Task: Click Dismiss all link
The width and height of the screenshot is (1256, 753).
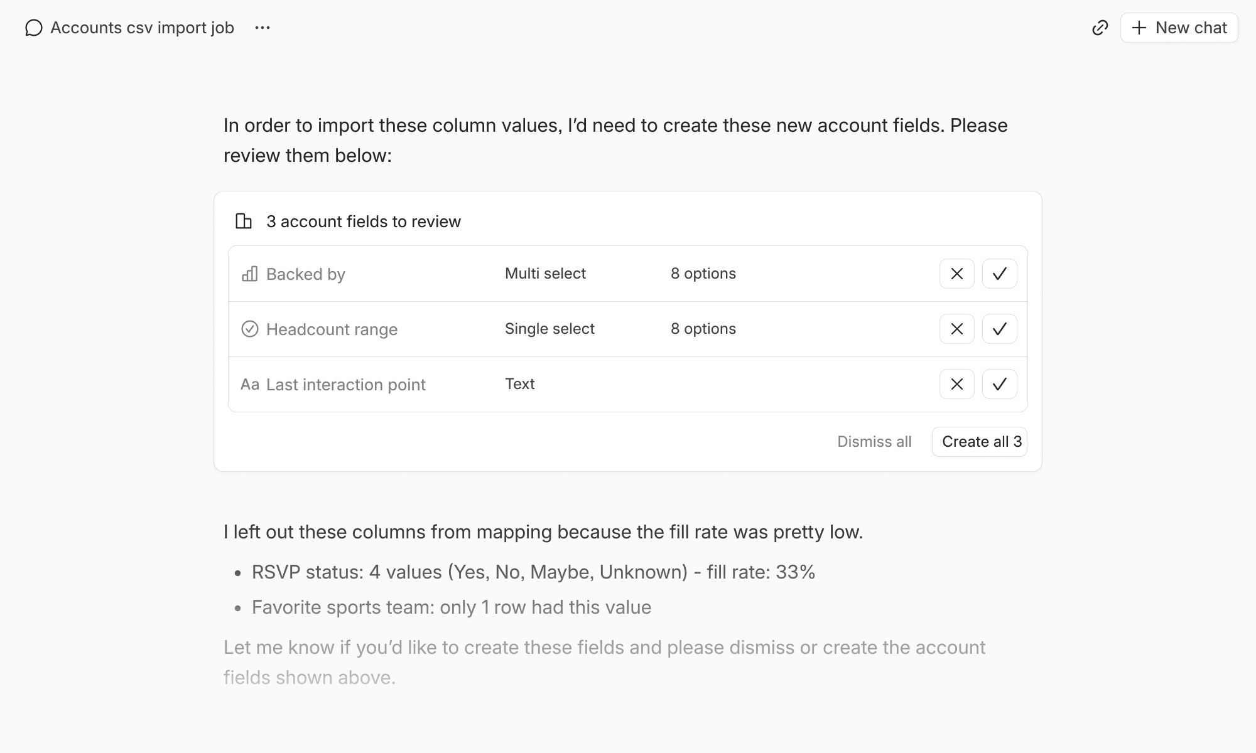Action: [x=874, y=442]
